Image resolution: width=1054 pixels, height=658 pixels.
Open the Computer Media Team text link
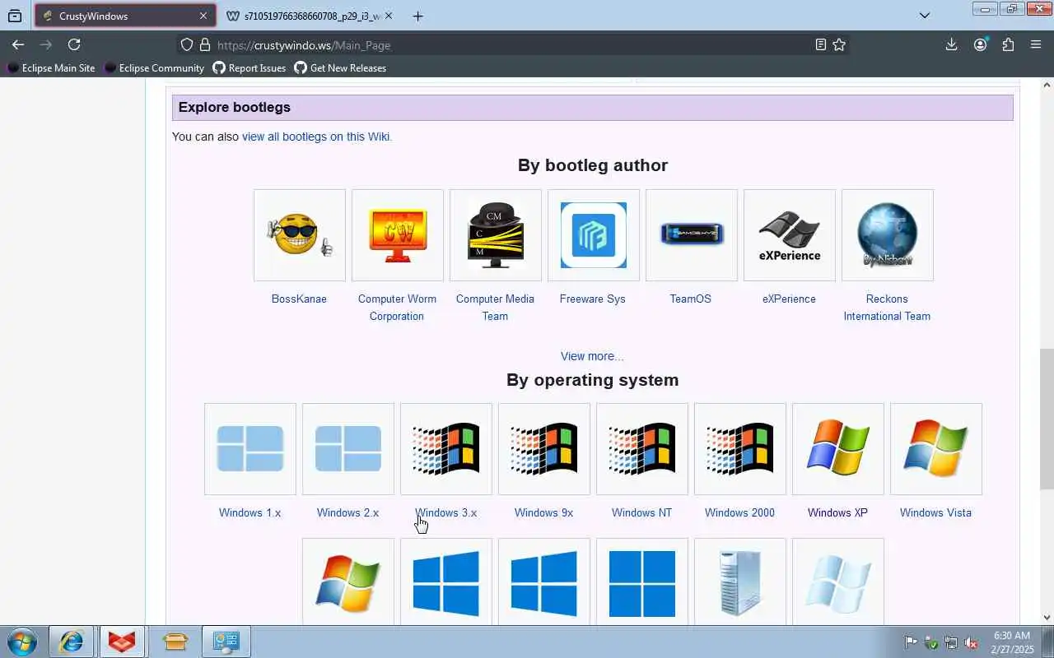pyautogui.click(x=495, y=308)
